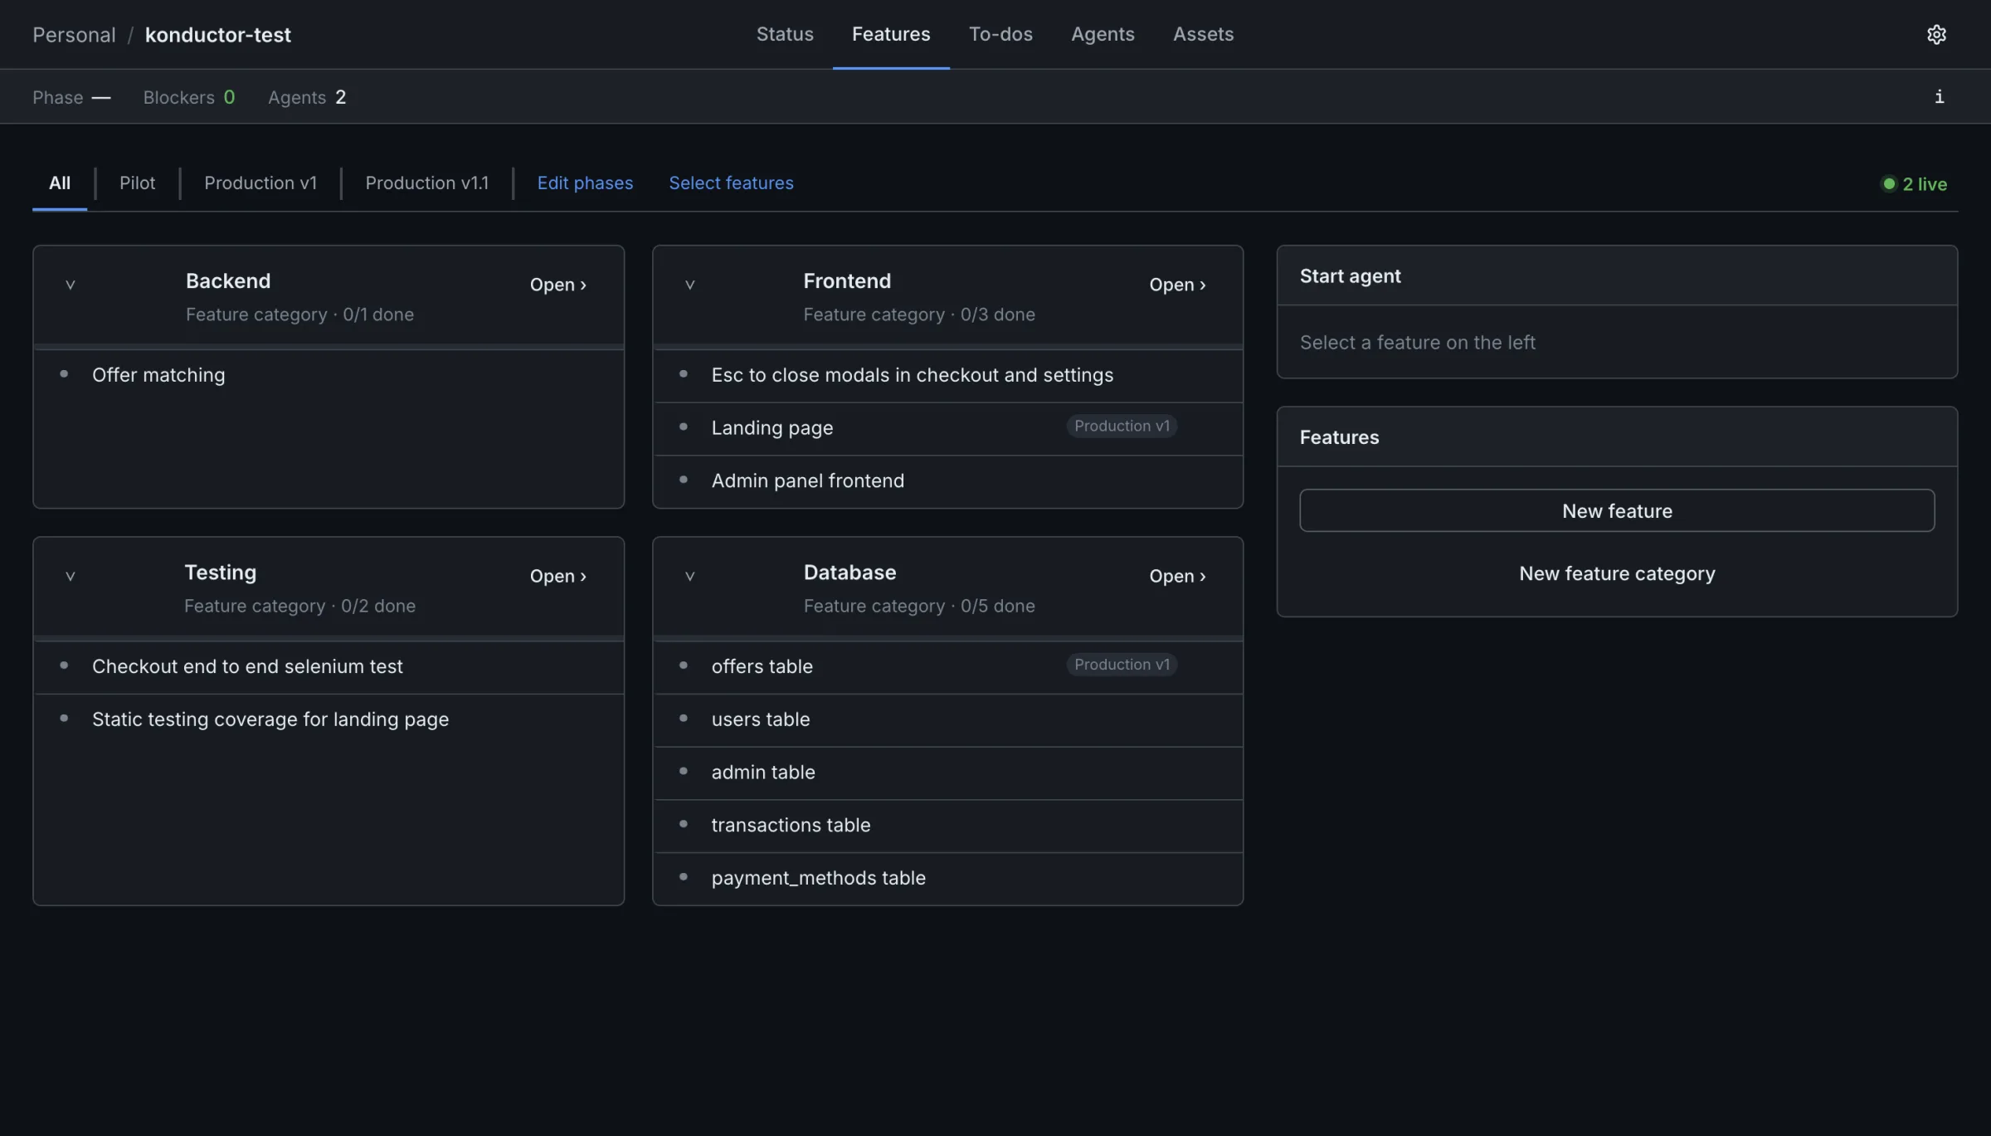This screenshot has height=1136, width=1991.
Task: Filter by Production v1.1 phase
Action: coord(426,183)
